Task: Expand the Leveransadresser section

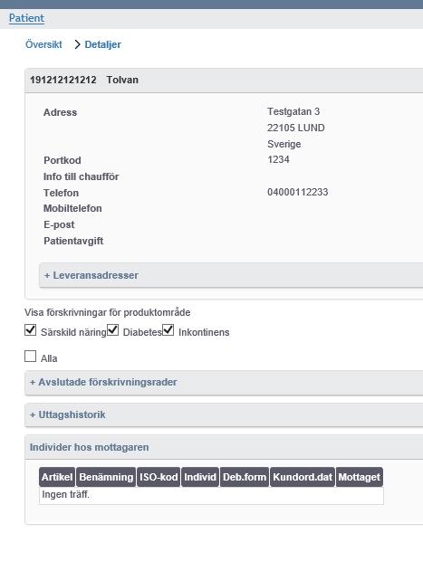Action: point(91,275)
